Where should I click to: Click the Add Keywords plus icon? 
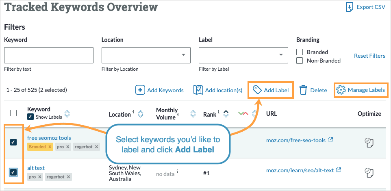click(x=140, y=90)
